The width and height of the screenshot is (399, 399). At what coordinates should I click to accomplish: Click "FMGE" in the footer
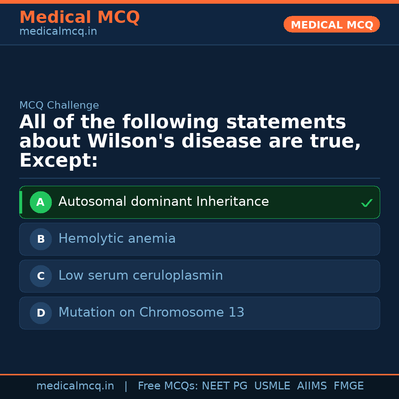click(348, 386)
